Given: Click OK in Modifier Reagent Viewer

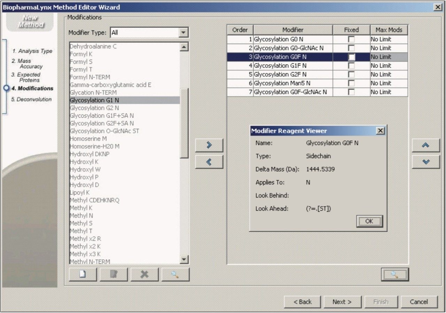Looking at the screenshot, I should 369,221.
